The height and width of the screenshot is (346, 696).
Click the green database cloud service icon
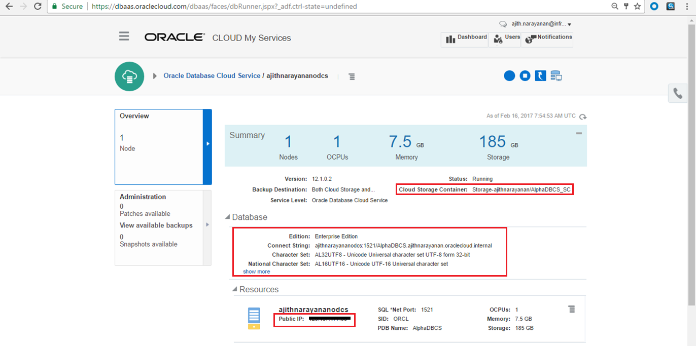[130, 76]
